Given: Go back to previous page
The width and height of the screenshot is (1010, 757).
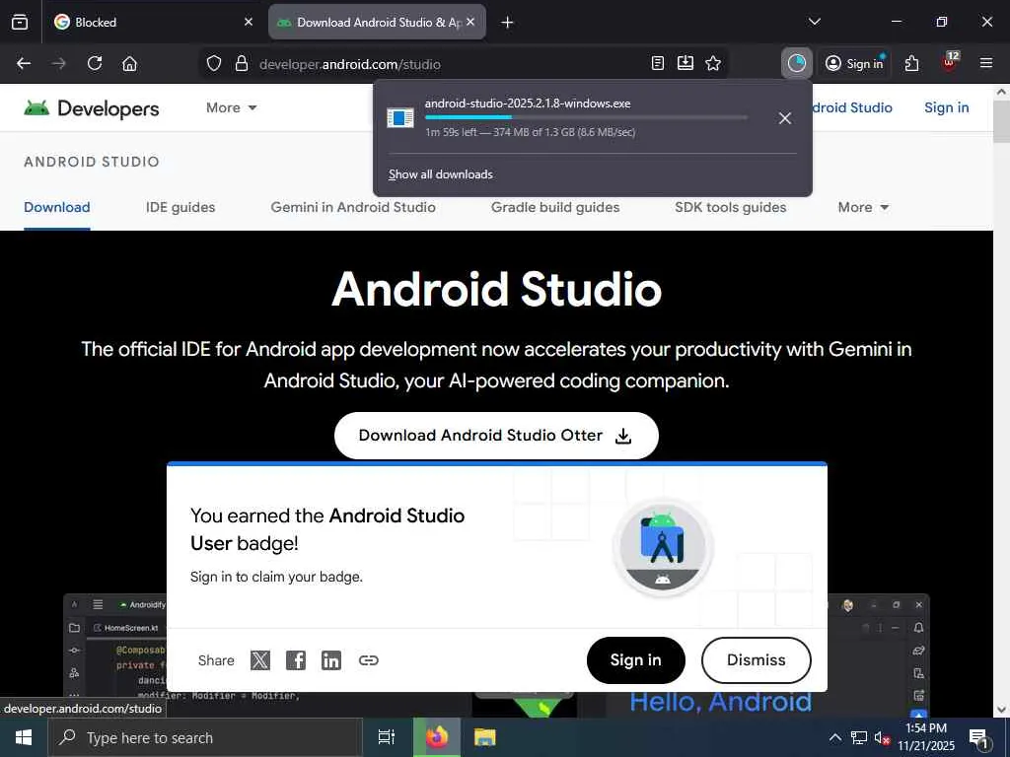Looking at the screenshot, I should (x=24, y=63).
